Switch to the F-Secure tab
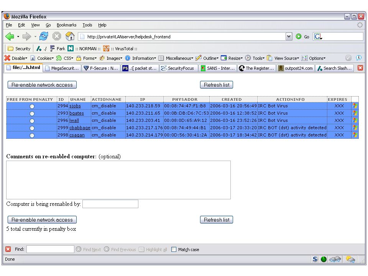Screen dimensions: 368x276 coord(101,68)
